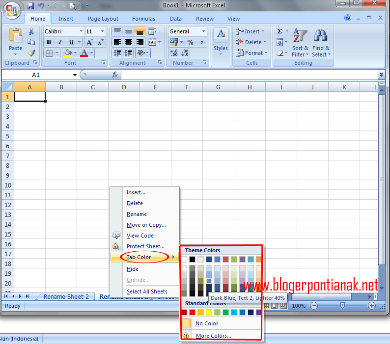Click the Select All corner box
Image resolution: width=390 pixels, height=344 pixels.
(x=8, y=87)
